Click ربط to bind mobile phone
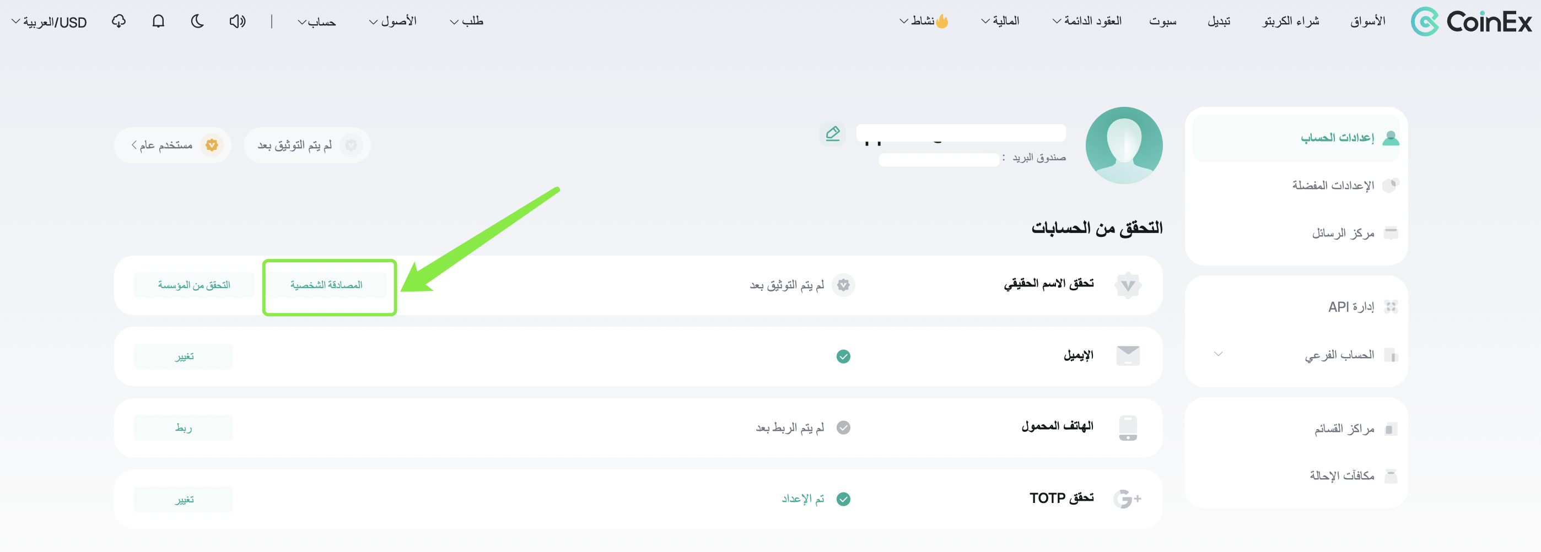Screen dimensions: 1541x552 (183, 427)
